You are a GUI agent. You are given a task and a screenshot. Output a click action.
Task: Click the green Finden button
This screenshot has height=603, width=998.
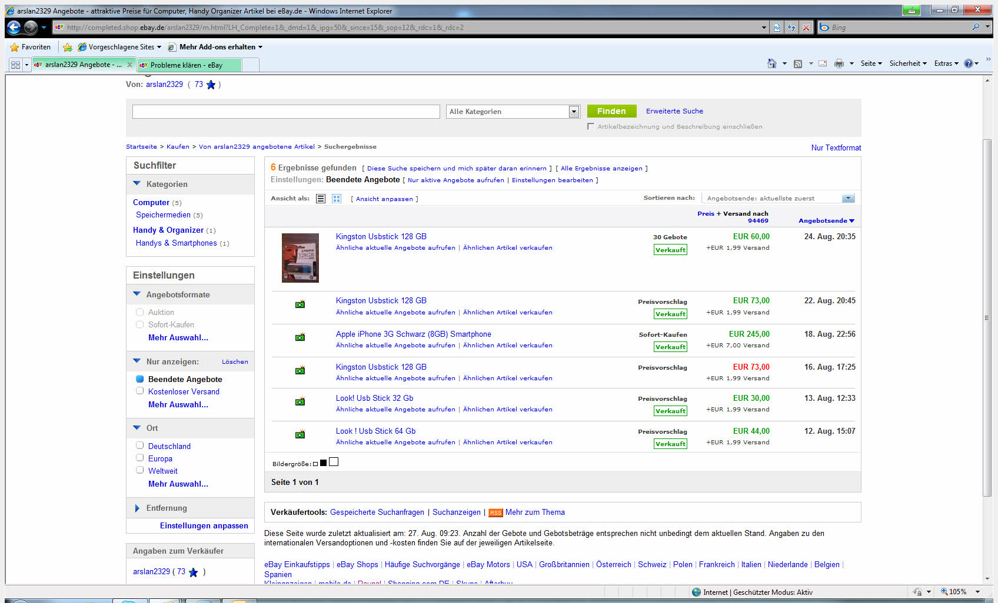(x=611, y=111)
